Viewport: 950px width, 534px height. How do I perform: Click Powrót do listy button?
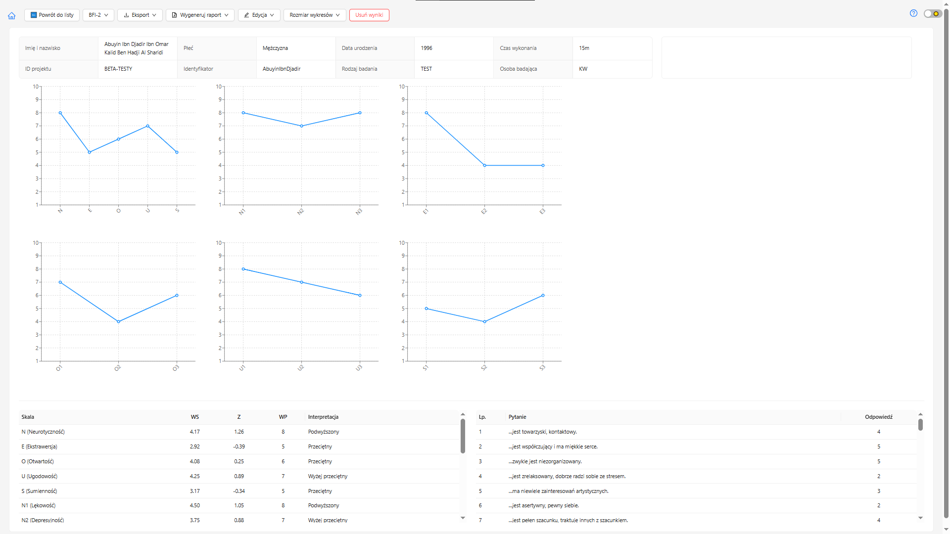[52, 15]
